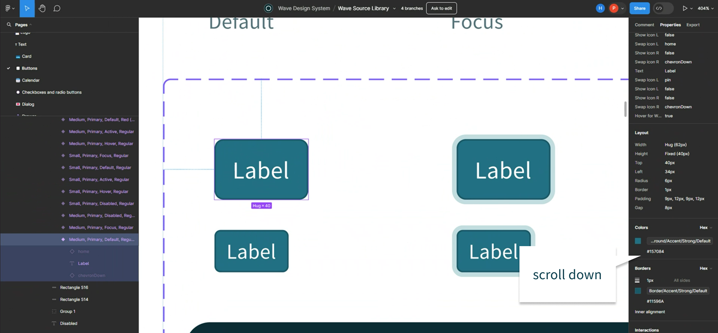Click the Card page icon
The width and height of the screenshot is (718, 333).
point(18,56)
